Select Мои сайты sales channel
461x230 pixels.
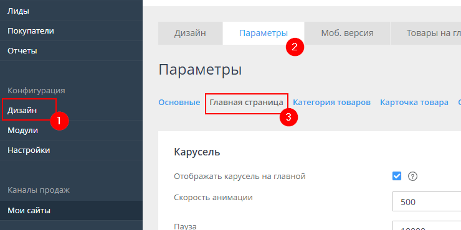[71, 210]
